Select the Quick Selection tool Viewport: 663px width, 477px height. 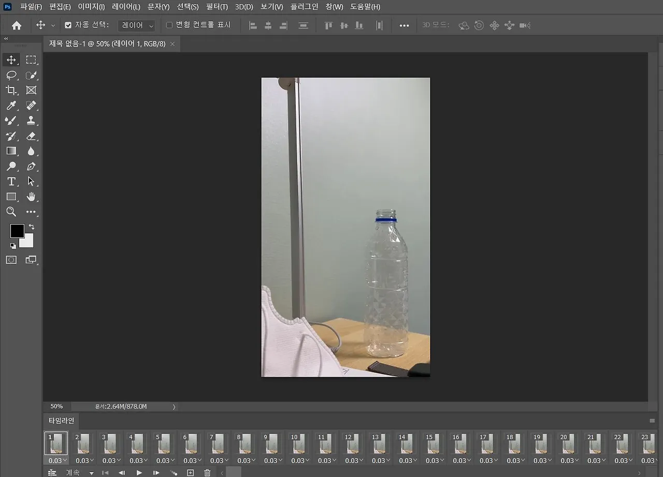pos(31,76)
